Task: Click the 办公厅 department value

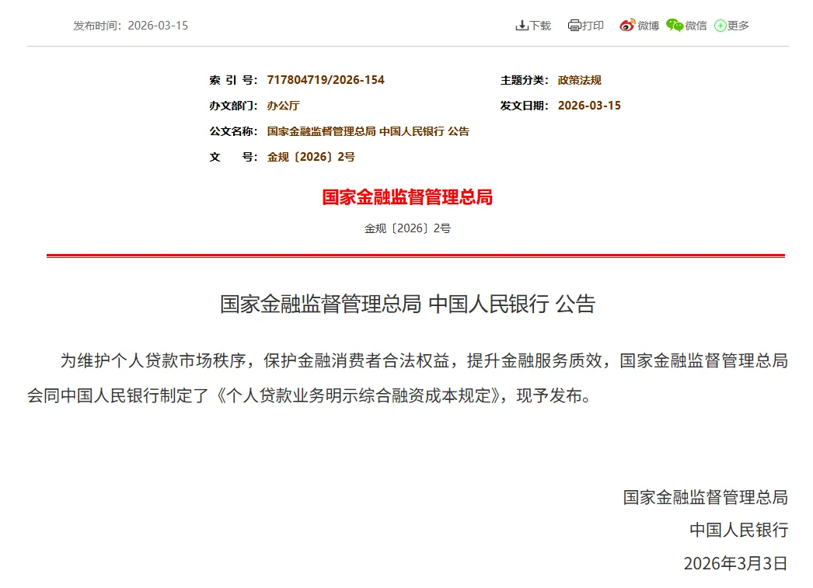Action: 283,106
